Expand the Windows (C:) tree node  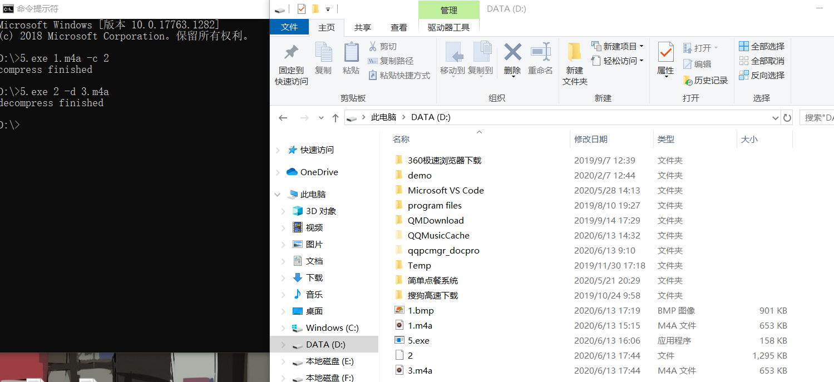tap(284, 328)
